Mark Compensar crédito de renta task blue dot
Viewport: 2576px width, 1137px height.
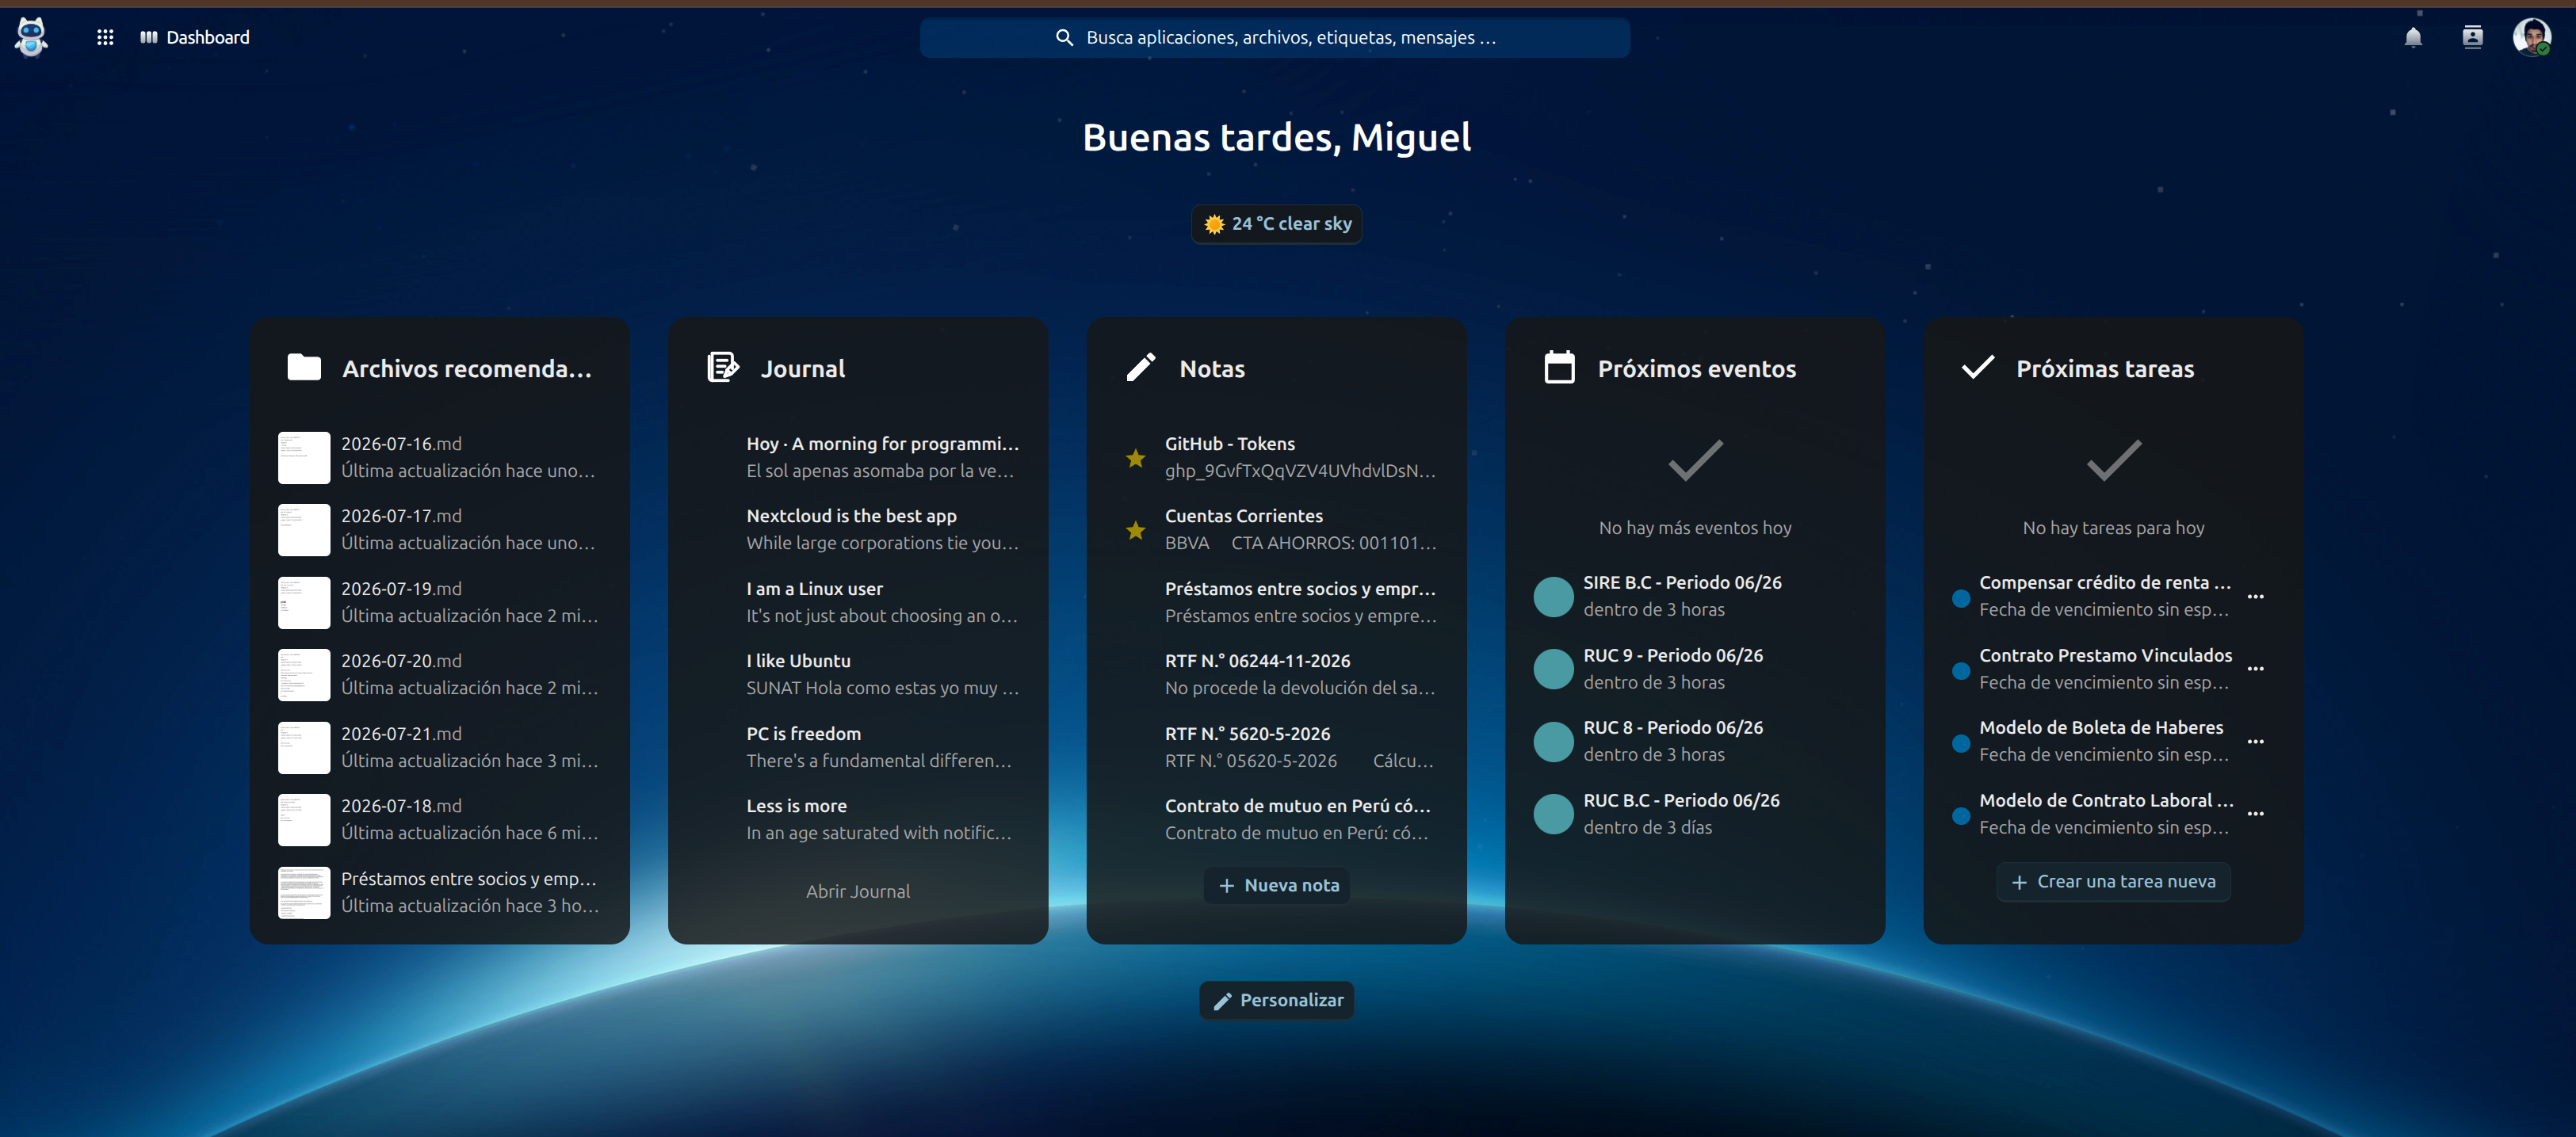pyautogui.click(x=1961, y=599)
